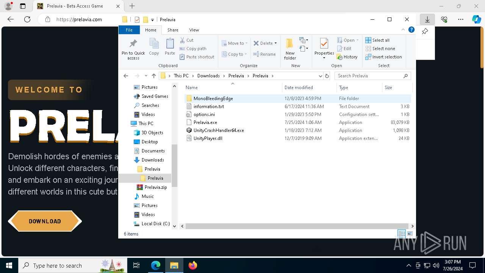Go back in File Explorer
Viewport: 485px width, 273px height.
(x=126, y=76)
